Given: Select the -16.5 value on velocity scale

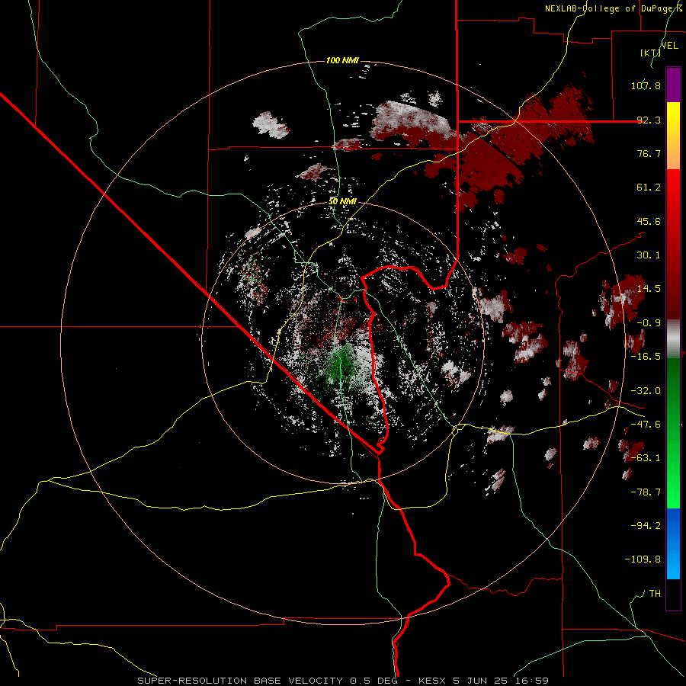Looking at the screenshot, I should (646, 357).
